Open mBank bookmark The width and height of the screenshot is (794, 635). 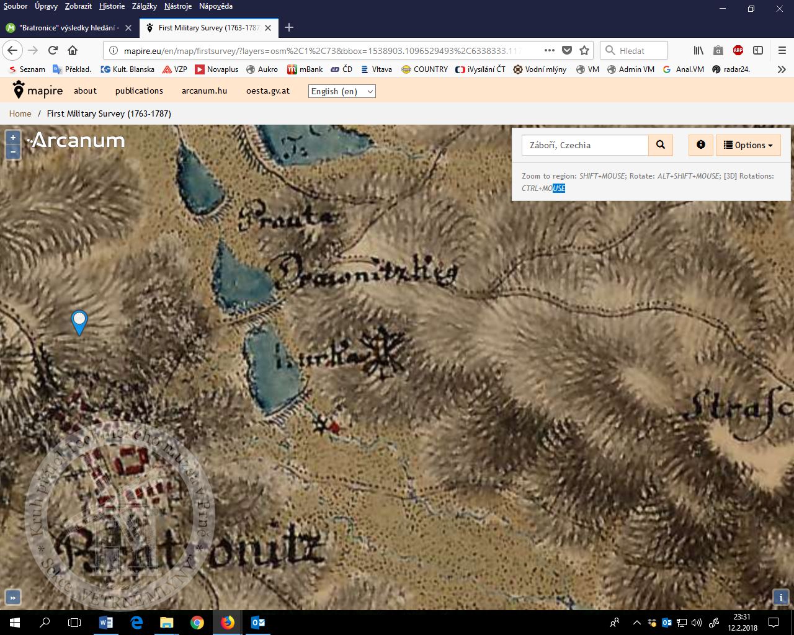tap(305, 69)
